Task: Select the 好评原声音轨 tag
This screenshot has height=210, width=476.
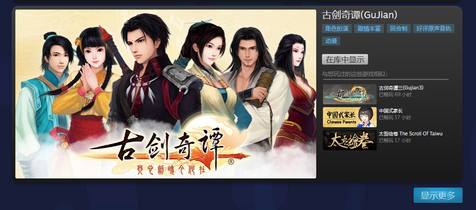Action: (x=434, y=29)
